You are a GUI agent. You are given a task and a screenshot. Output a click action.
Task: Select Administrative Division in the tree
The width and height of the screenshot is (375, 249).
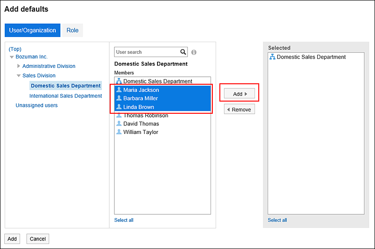tap(49, 66)
